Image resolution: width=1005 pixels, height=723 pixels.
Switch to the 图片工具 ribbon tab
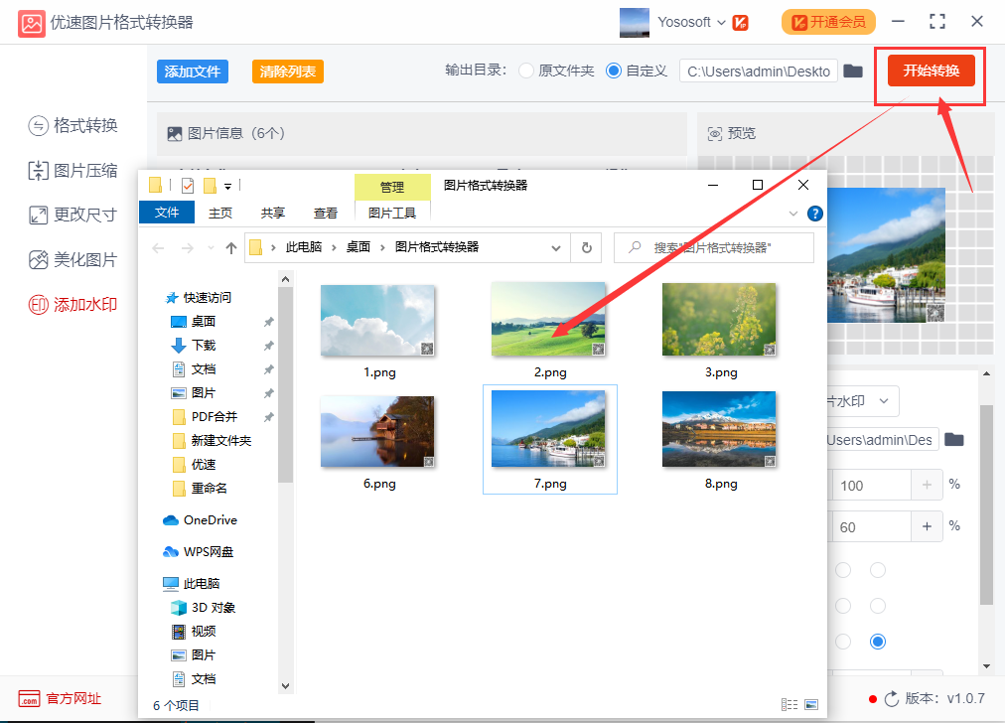(392, 213)
